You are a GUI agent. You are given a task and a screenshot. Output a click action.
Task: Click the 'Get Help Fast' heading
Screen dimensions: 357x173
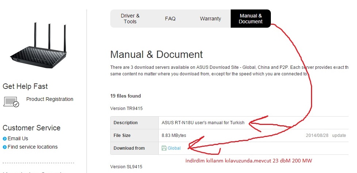tap(25, 87)
